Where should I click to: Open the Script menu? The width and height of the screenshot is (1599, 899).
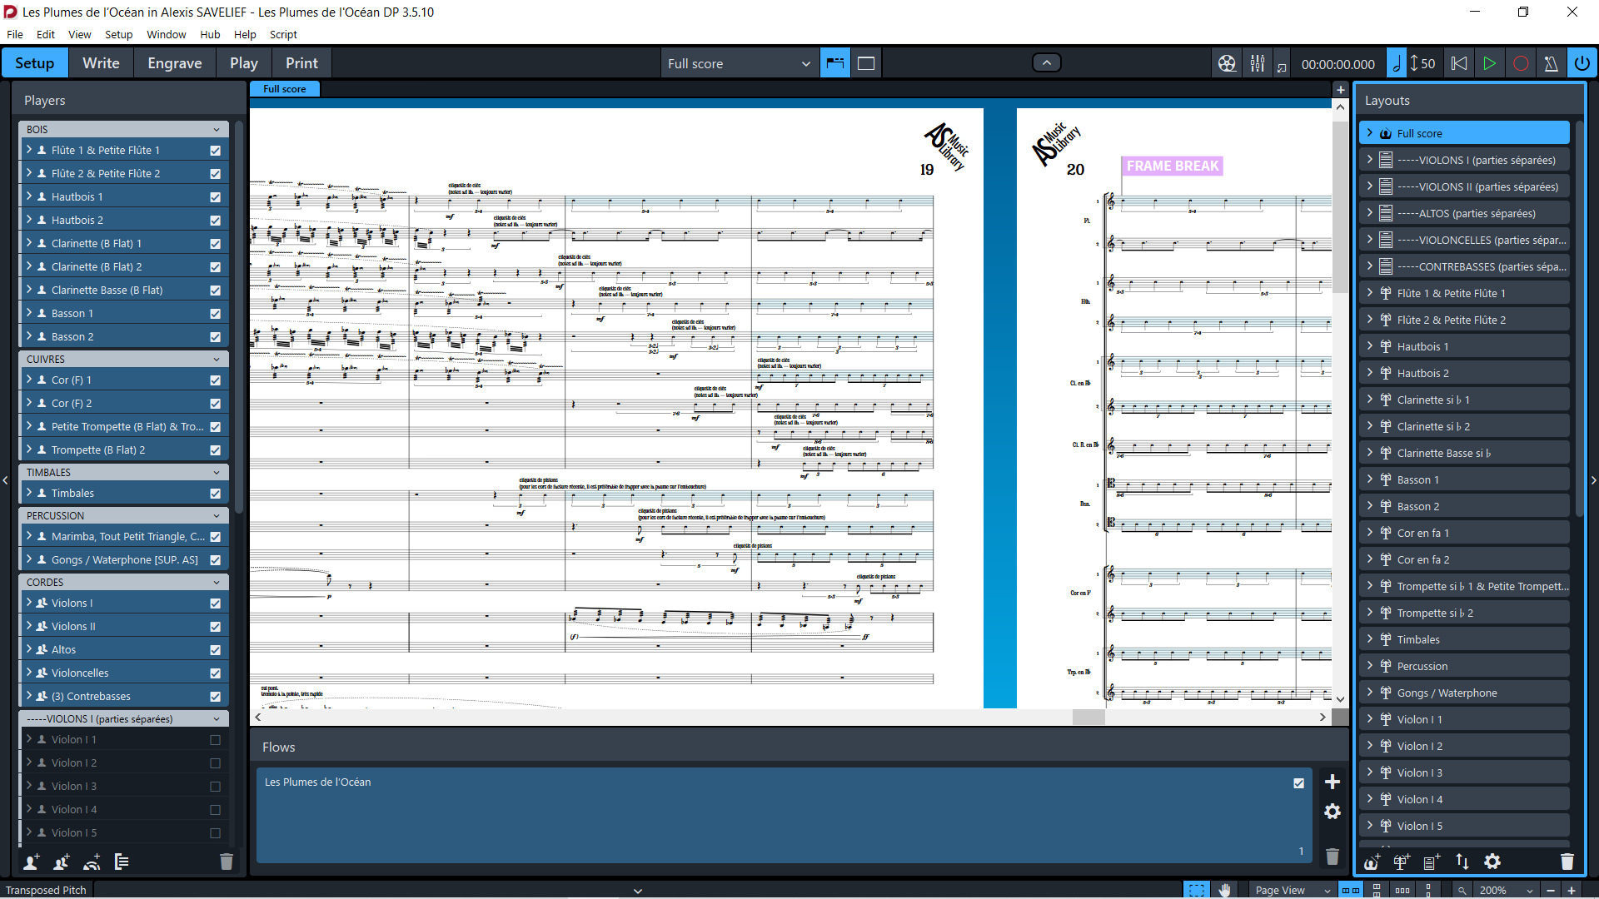coord(283,34)
